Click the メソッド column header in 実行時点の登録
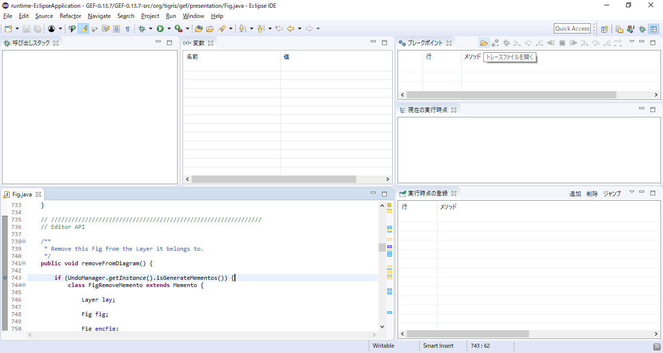This screenshot has width=663, height=353. (x=549, y=207)
